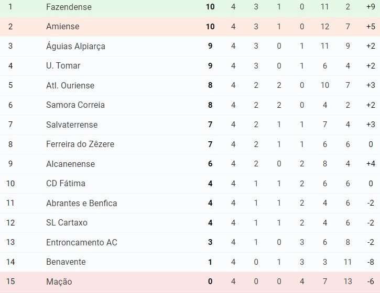Viewport: 380px width, 293px height.
Task: Open the Fazendense team link
Action: coord(69,7)
